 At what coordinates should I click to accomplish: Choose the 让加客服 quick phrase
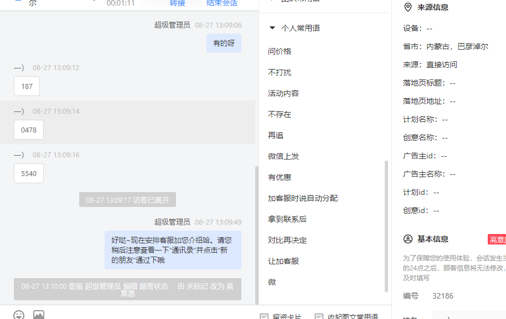(x=283, y=261)
